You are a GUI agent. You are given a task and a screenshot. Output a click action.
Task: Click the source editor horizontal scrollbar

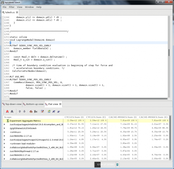tap(89, 99)
